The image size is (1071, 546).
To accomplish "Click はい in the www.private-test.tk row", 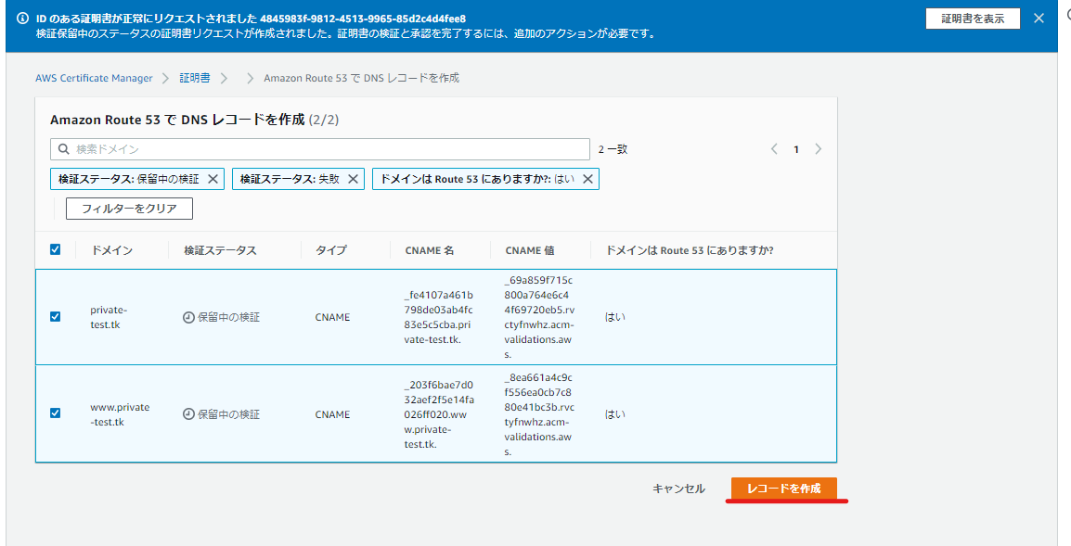I will 615,414.
